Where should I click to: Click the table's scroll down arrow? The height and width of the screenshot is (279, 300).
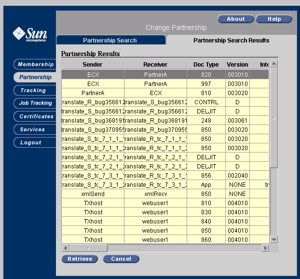pyautogui.click(x=274, y=239)
